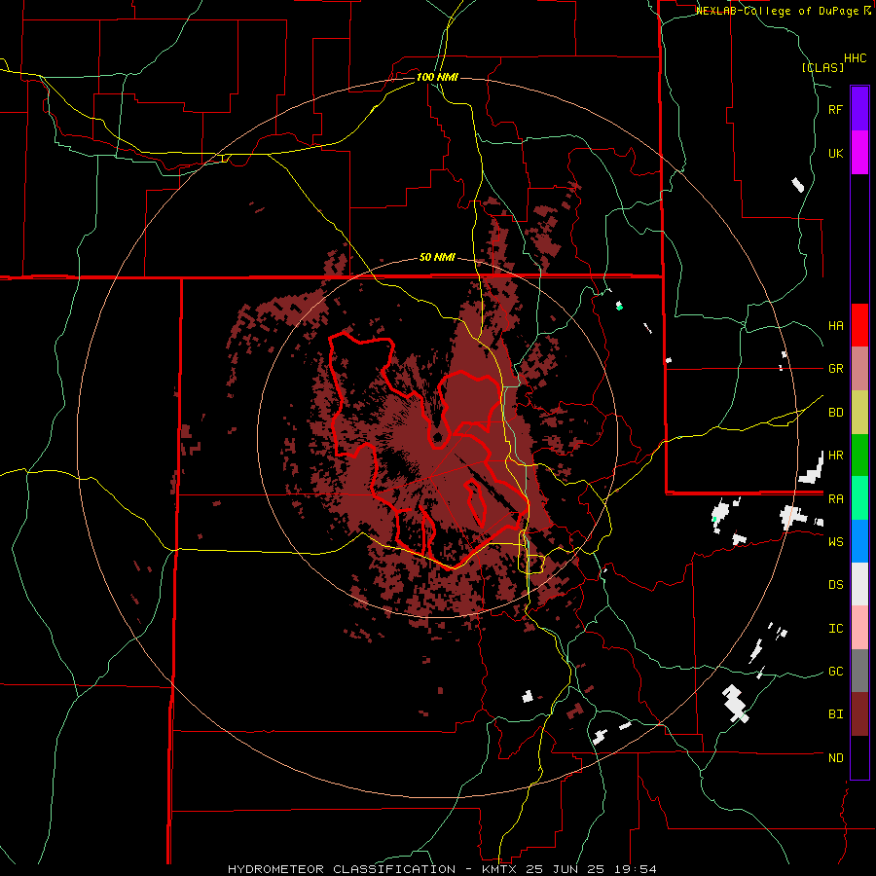
Task: Click the gray GC legend color block
Action: point(859,671)
